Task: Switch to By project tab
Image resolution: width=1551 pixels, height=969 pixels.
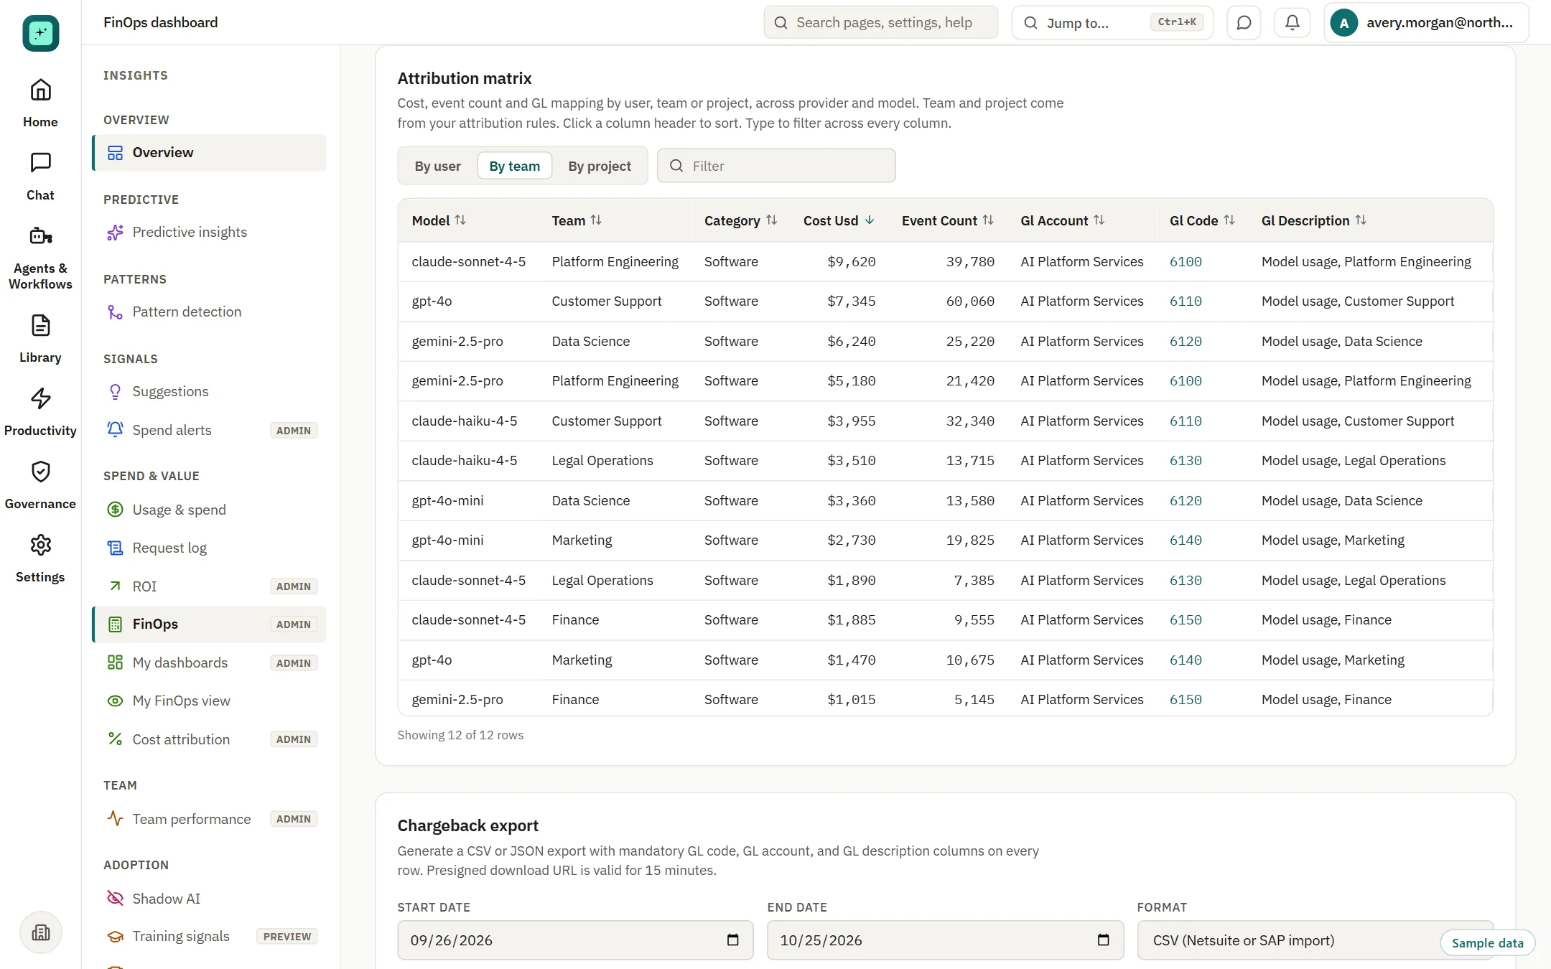Action: (600, 166)
